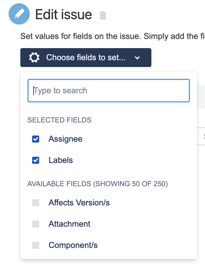Open the Choose fields to set dropdown
Screen dimensions: 205x268
85,58
